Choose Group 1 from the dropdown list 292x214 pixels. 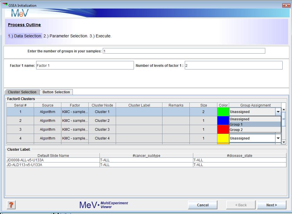(x=255, y=125)
